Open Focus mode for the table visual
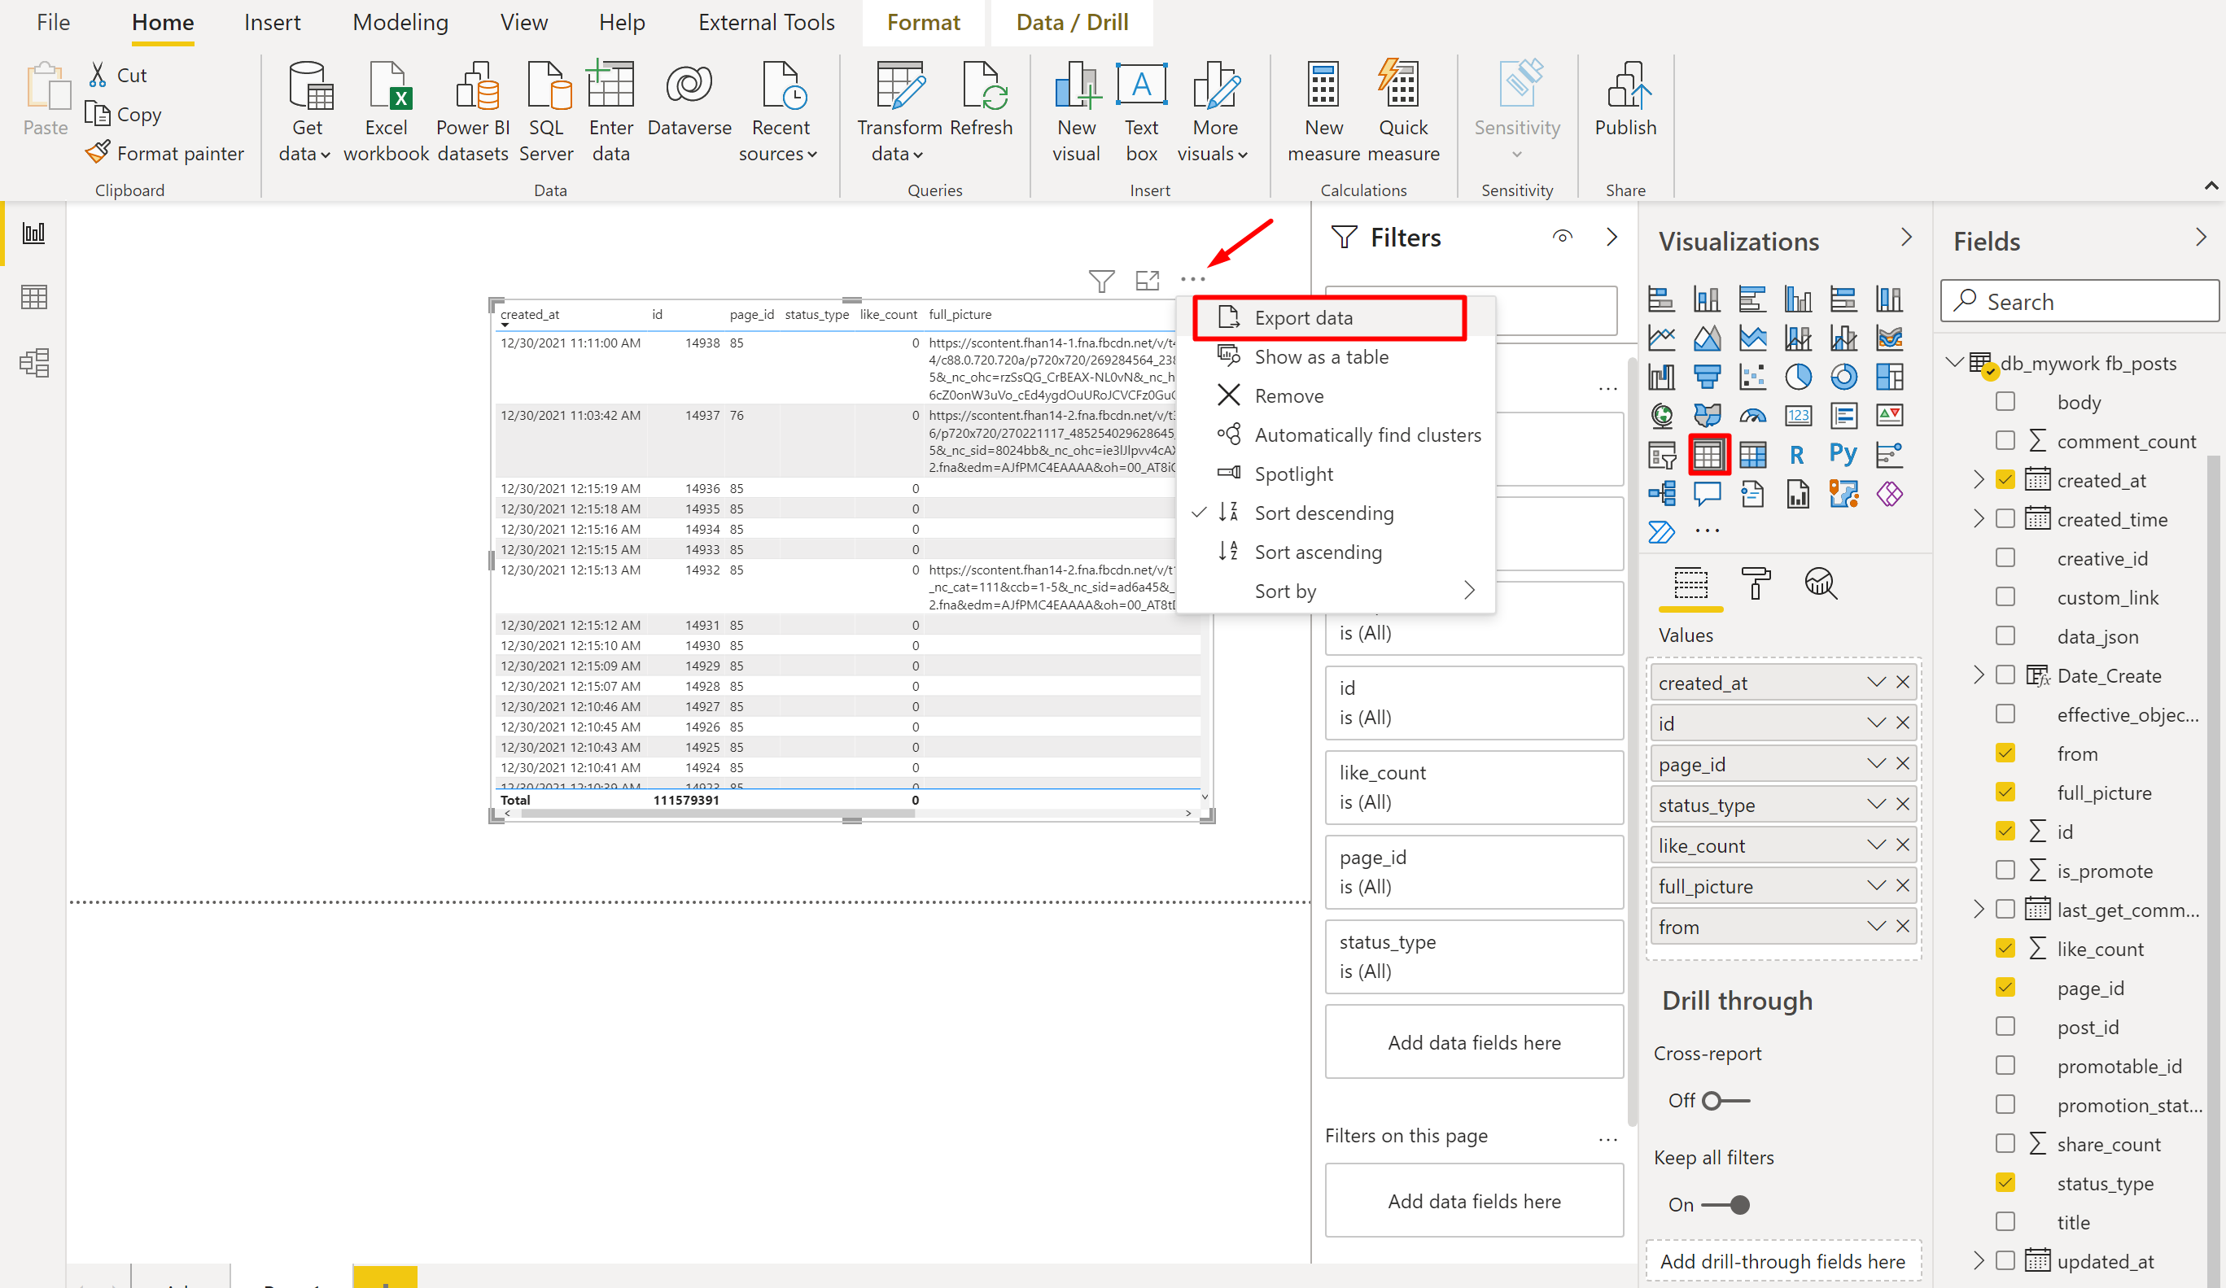The width and height of the screenshot is (2226, 1288). click(x=1148, y=281)
